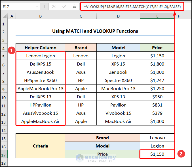Select the Price cell '$1,800'
The height and width of the screenshot is (167, 192).
coord(157,64)
